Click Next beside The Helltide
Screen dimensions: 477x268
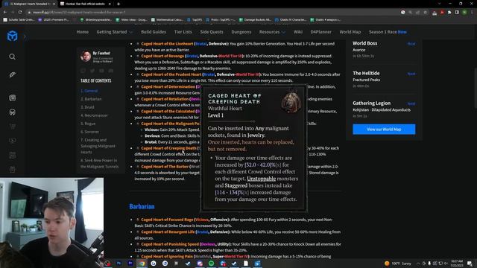[x=411, y=74]
